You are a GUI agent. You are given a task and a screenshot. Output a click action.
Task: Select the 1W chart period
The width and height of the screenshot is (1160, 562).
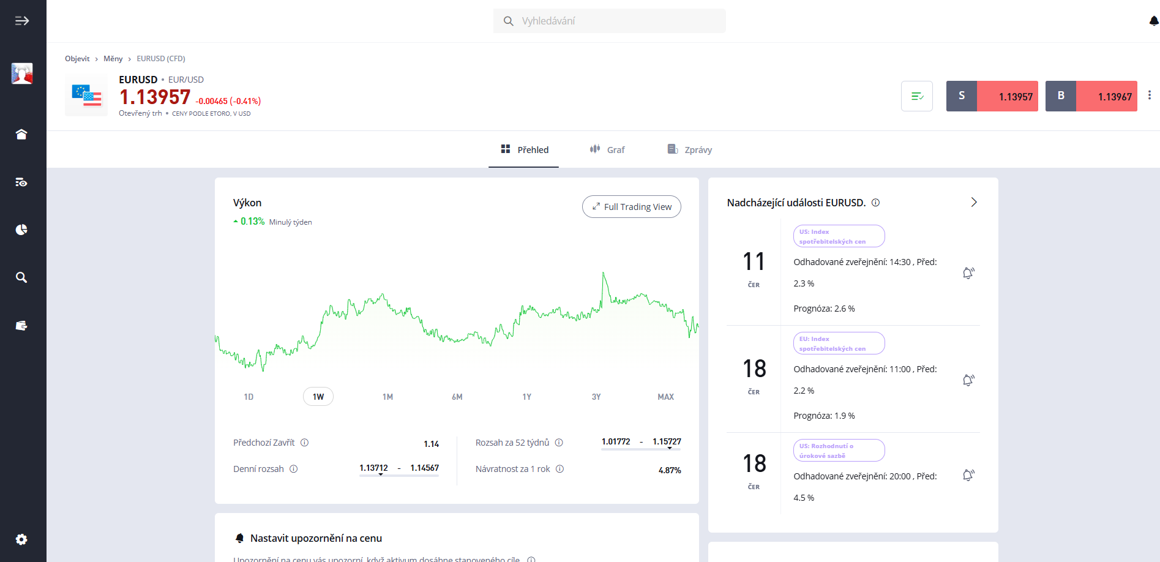click(318, 397)
